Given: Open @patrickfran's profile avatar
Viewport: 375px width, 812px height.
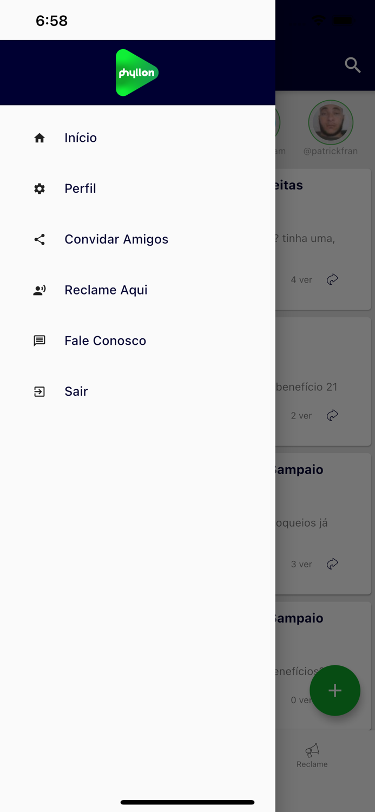Looking at the screenshot, I should point(331,122).
